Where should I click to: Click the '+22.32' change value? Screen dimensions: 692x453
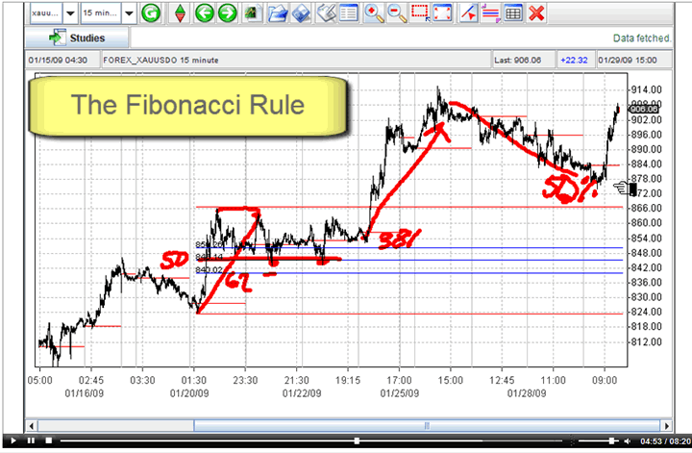click(x=574, y=60)
